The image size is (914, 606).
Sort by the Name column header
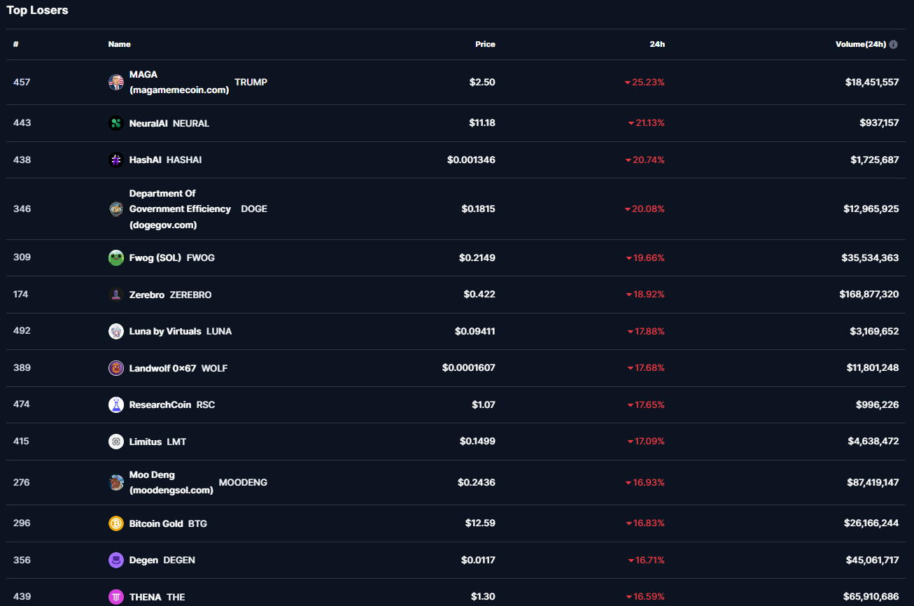119,44
